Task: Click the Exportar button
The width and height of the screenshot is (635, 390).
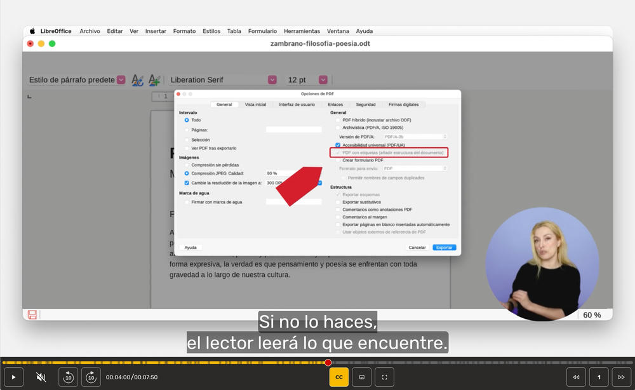Action: [444, 247]
